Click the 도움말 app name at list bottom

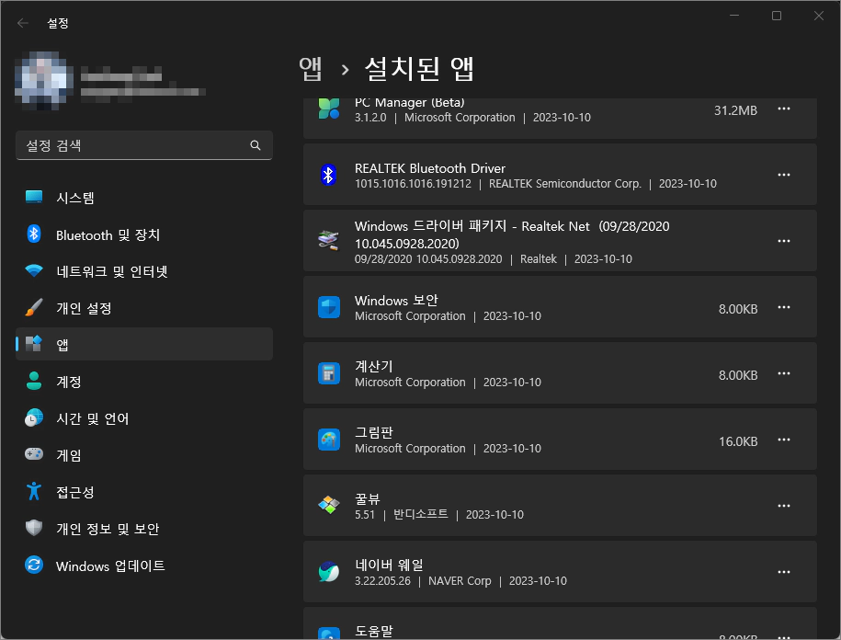tap(374, 631)
